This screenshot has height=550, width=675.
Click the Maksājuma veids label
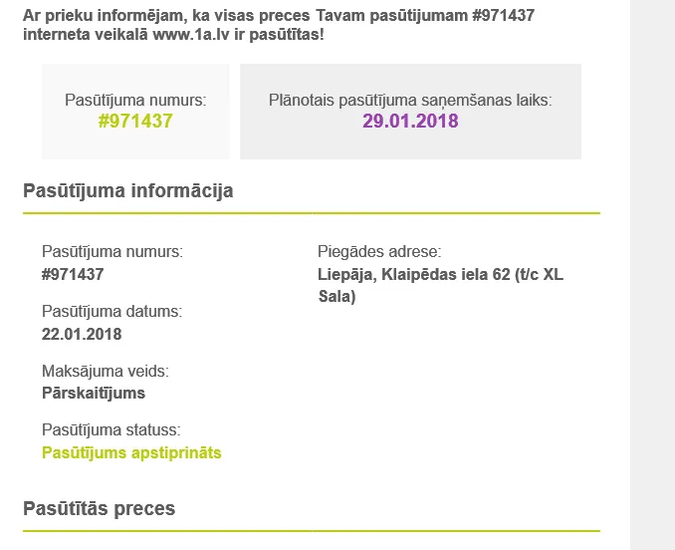point(106,371)
